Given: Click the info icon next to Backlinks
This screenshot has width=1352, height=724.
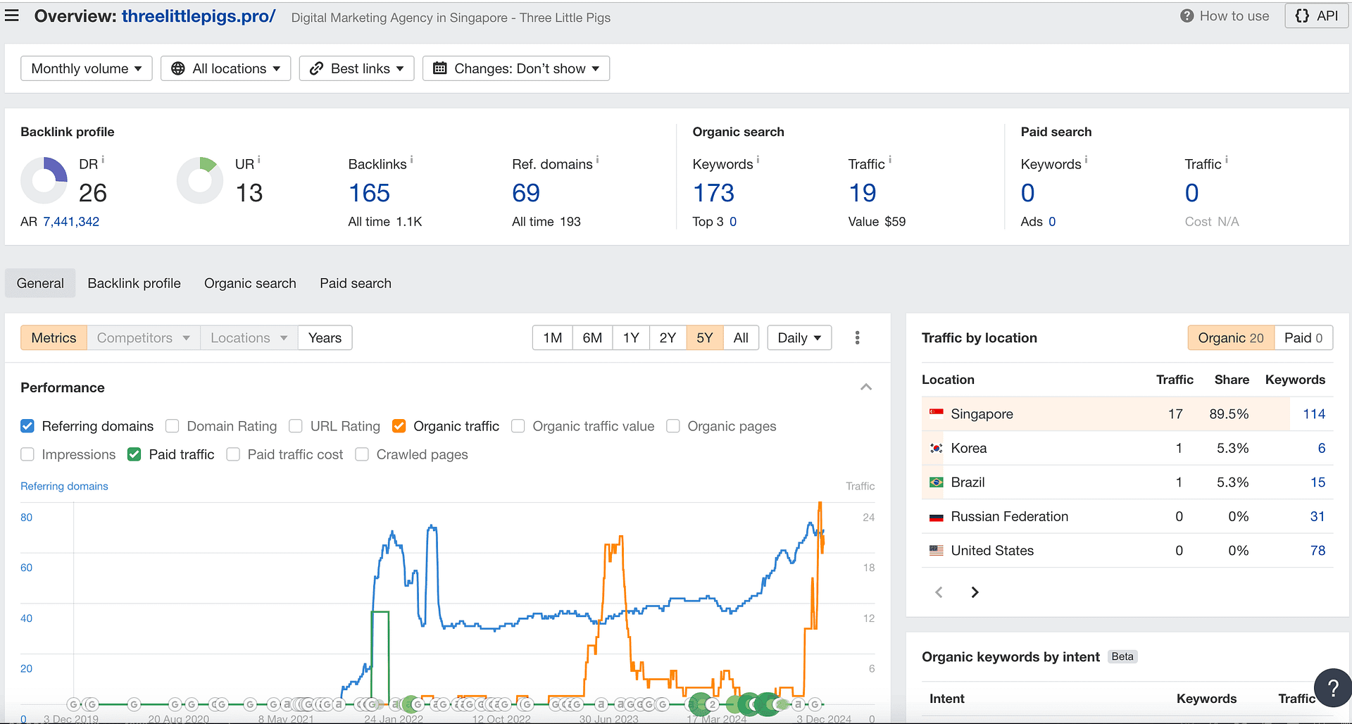Looking at the screenshot, I should 412,161.
